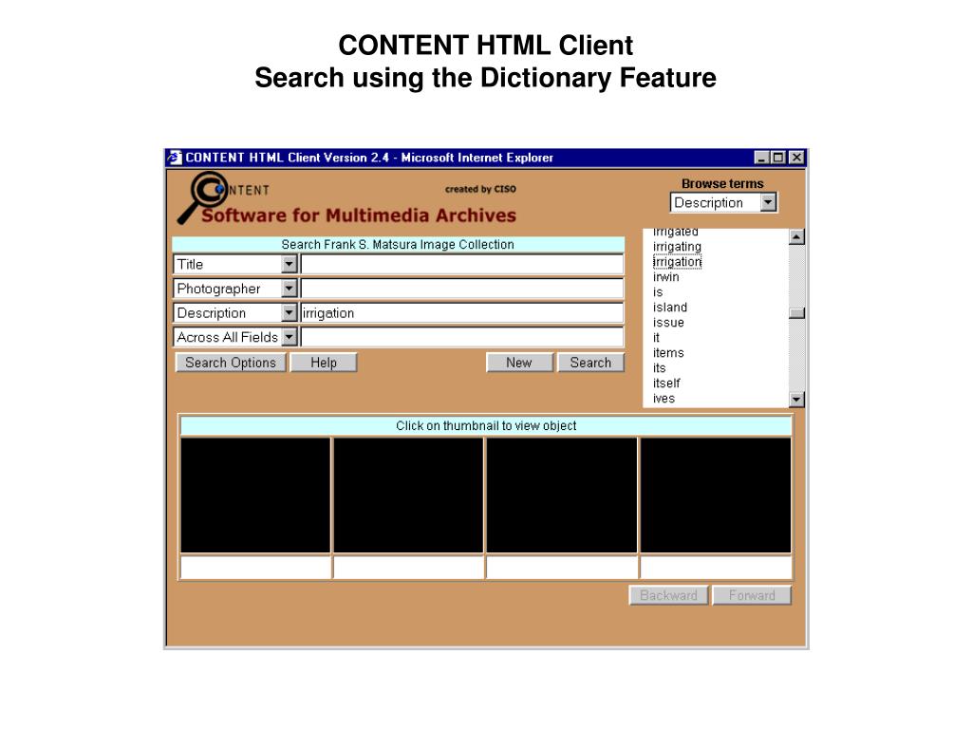This screenshot has height=729, width=972.
Task: Click the Across All Fields input box
Action: point(462,337)
